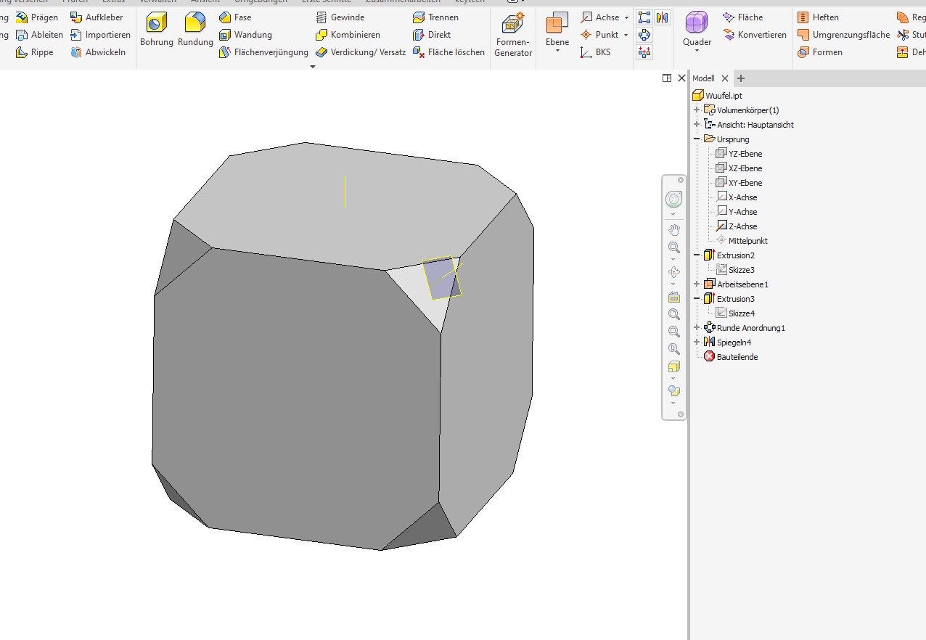
Task: Collapse the Extrusion2 node
Action: click(x=697, y=255)
